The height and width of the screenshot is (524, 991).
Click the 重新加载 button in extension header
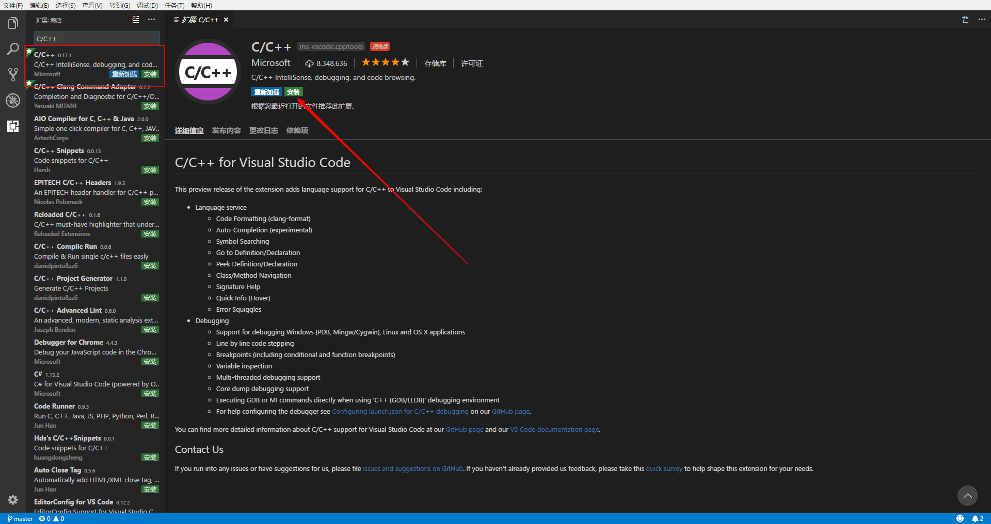[x=267, y=92]
